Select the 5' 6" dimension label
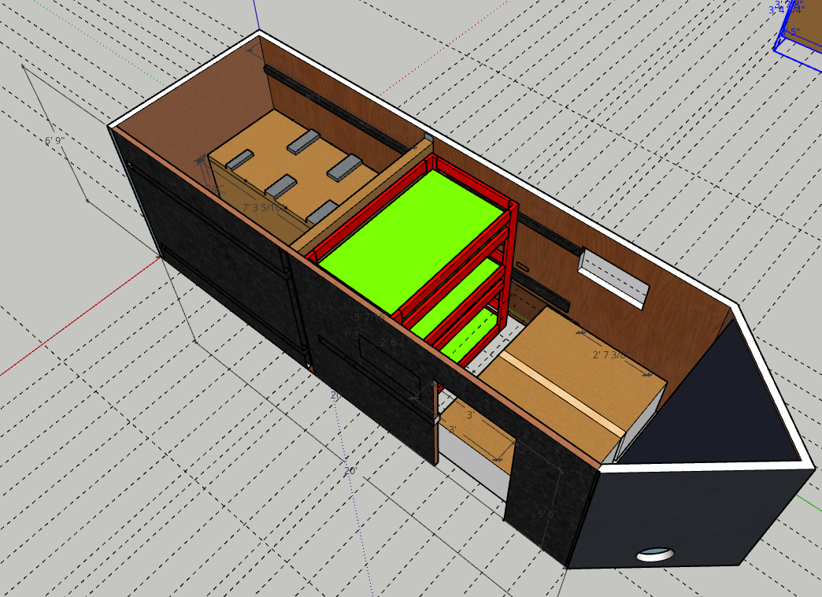 (x=547, y=514)
